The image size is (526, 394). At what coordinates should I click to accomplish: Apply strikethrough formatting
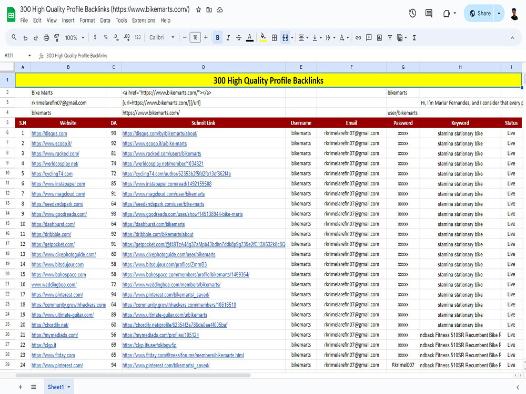(238, 38)
